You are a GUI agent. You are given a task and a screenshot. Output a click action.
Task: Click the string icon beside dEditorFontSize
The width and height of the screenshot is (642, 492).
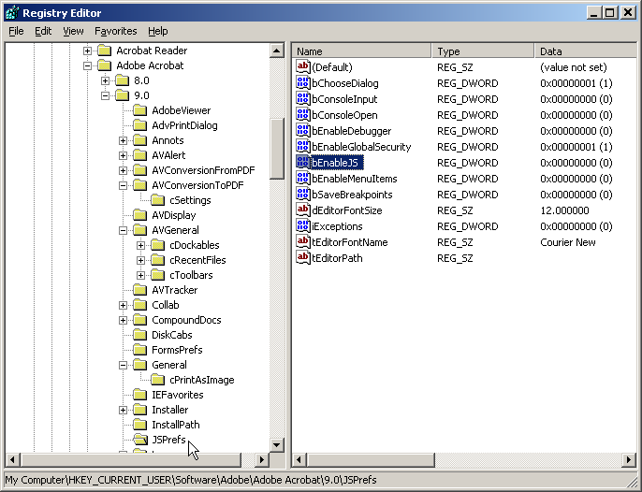click(x=303, y=210)
